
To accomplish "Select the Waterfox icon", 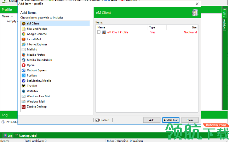I will point(23,91).
